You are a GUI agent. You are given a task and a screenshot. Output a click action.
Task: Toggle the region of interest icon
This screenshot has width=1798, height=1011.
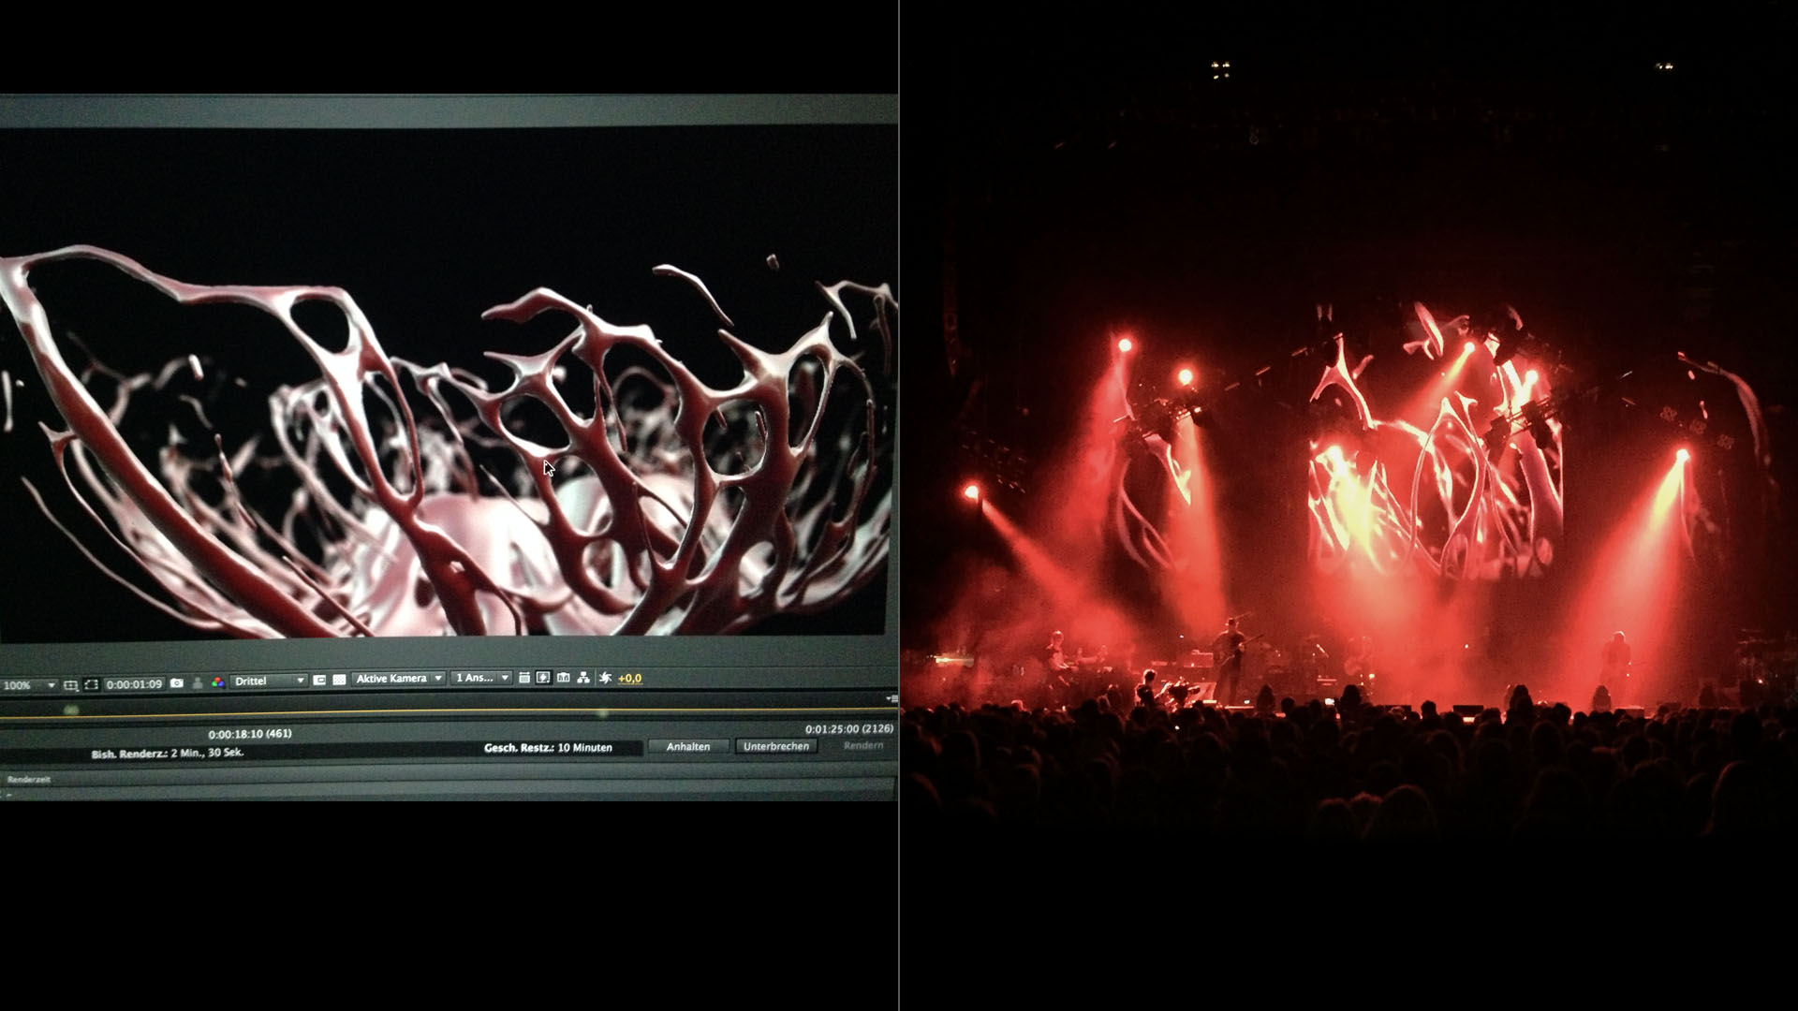coord(91,684)
